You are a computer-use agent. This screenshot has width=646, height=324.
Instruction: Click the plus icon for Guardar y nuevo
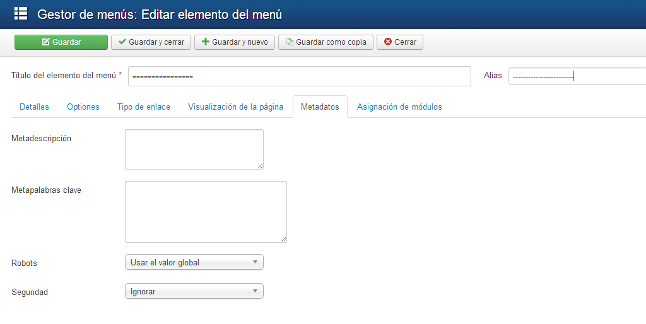point(205,42)
